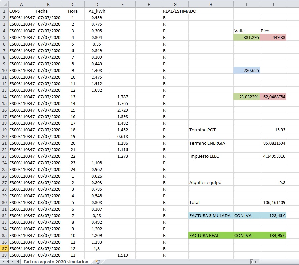Select column H header
This screenshot has height=265, width=299.
coord(210,4)
